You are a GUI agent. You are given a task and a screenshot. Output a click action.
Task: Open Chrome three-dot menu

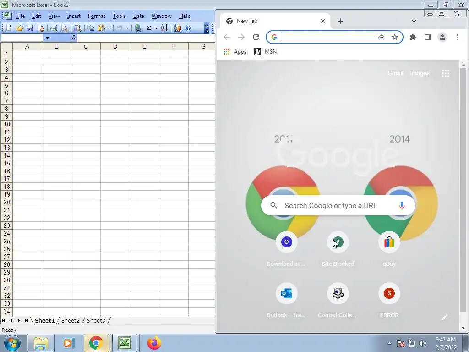[457, 37]
